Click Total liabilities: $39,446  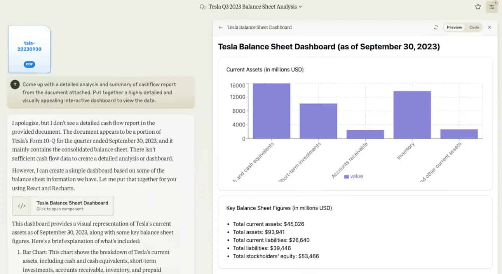coord(262,248)
